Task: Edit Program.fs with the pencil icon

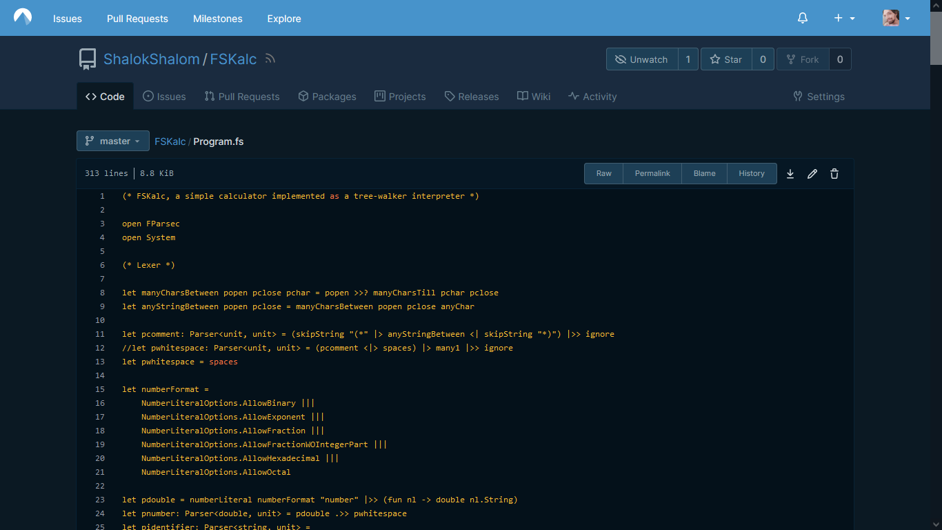Action: click(812, 173)
